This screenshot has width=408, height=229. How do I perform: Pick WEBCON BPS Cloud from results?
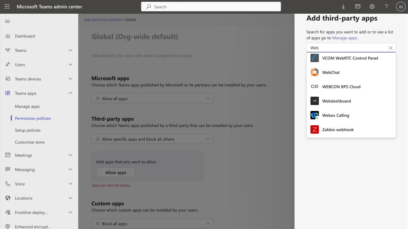coord(341,87)
